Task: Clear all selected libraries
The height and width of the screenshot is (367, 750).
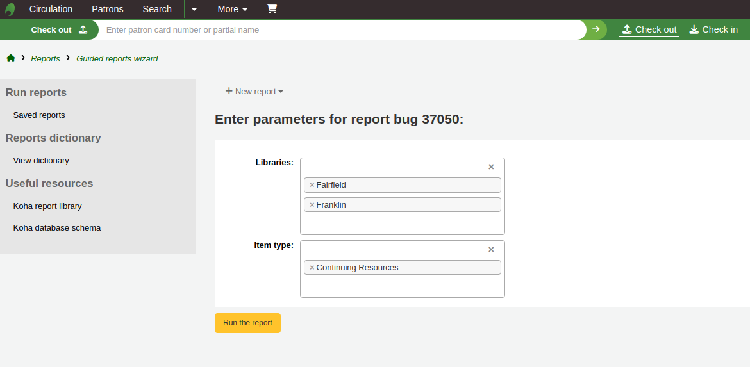Action: (x=491, y=167)
